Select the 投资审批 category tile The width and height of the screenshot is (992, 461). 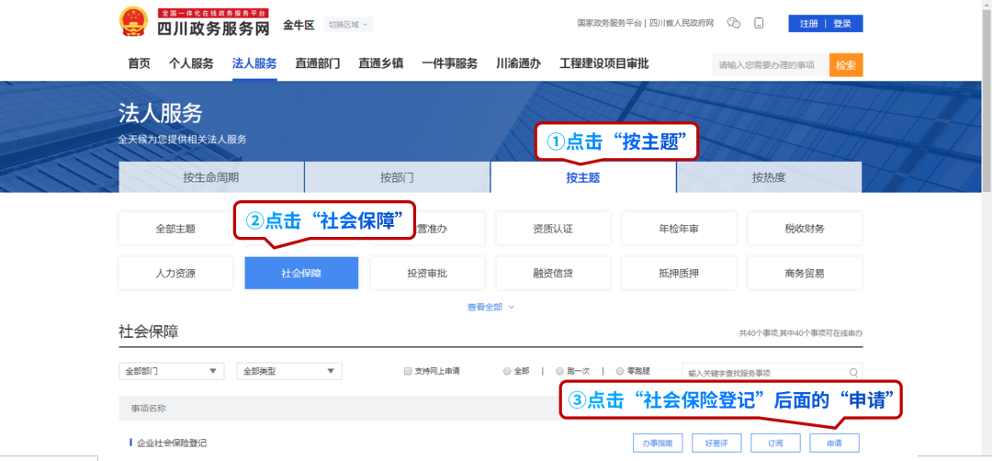(427, 273)
